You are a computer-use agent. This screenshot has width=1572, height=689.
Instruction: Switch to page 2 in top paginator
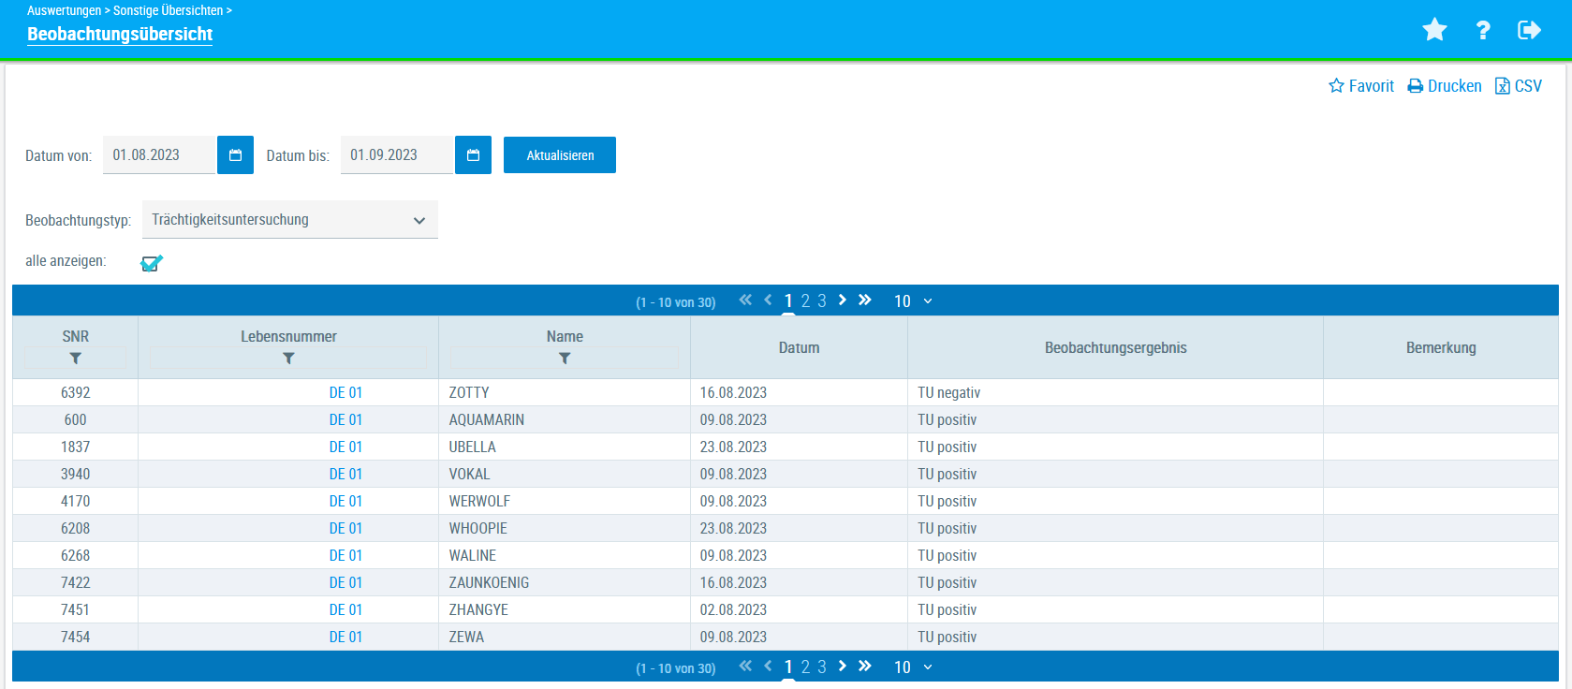(x=805, y=301)
